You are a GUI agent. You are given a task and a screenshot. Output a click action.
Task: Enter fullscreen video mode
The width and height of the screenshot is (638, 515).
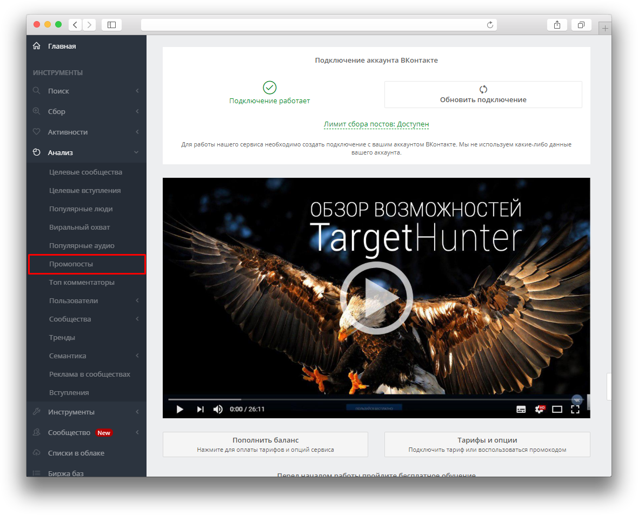click(x=575, y=409)
